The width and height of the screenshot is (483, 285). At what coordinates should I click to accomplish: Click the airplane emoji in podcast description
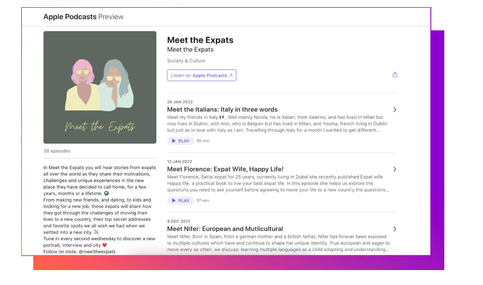tap(96, 232)
